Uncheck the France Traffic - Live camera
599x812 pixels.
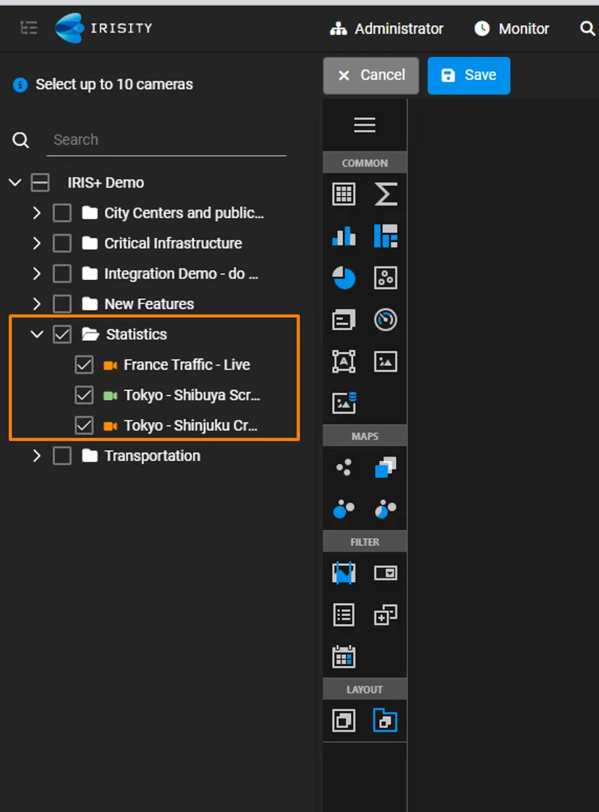(x=85, y=364)
